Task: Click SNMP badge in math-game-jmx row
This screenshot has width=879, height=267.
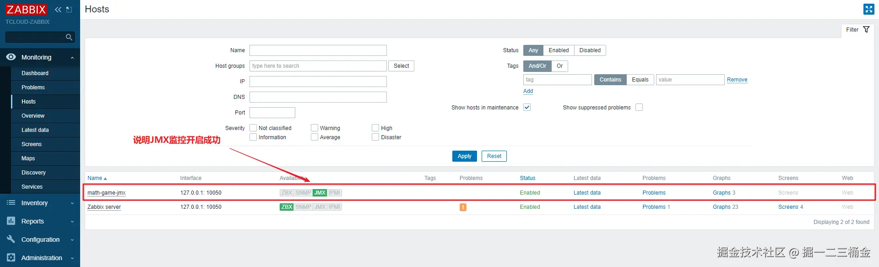Action: (x=303, y=193)
